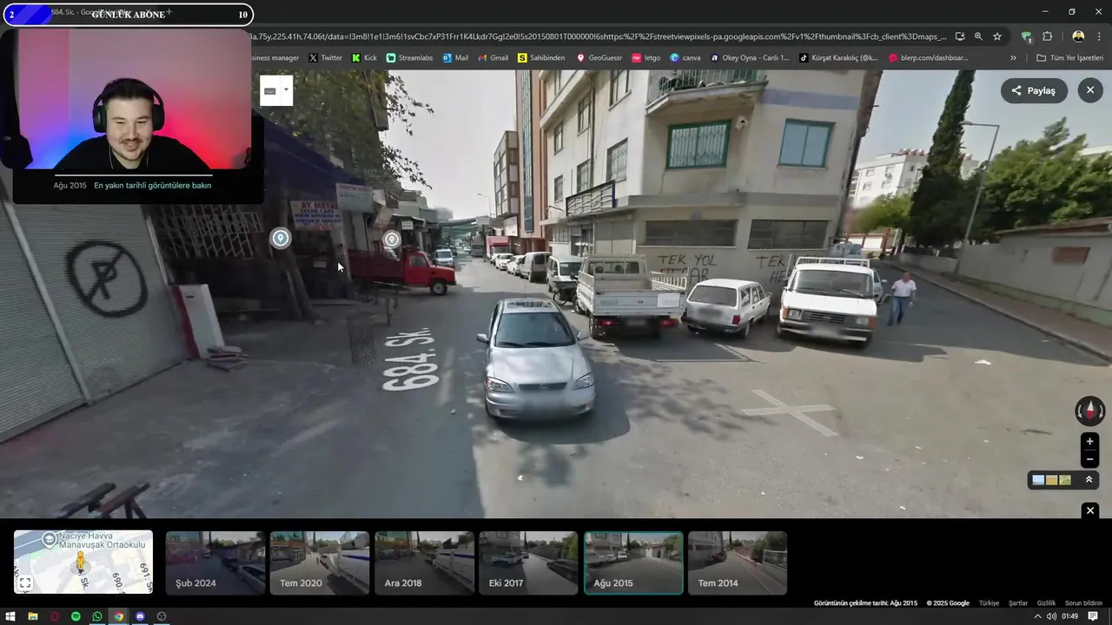Open the Chrome profile avatar
1112x625 pixels.
[x=1078, y=36]
